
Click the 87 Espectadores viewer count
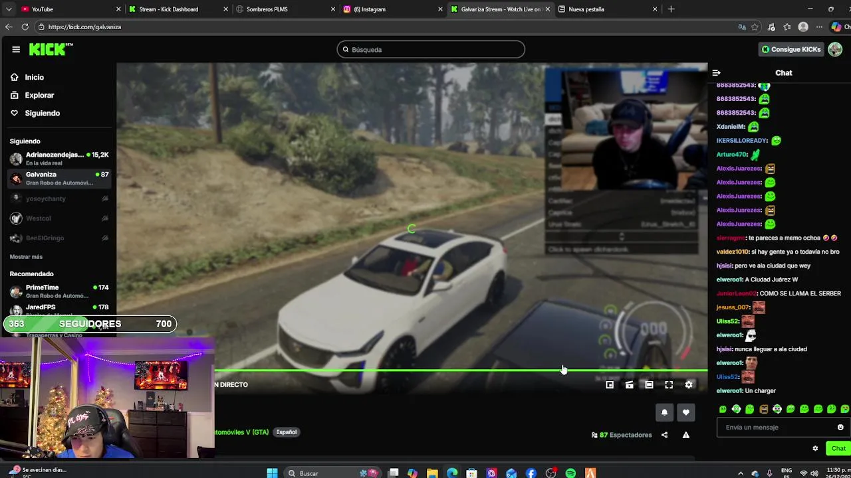(x=622, y=435)
